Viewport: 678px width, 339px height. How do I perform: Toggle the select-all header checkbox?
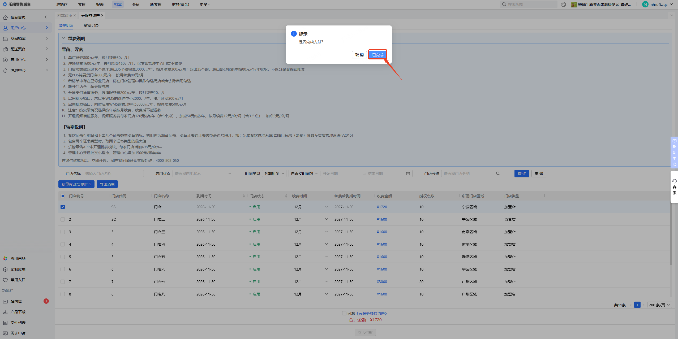63,196
